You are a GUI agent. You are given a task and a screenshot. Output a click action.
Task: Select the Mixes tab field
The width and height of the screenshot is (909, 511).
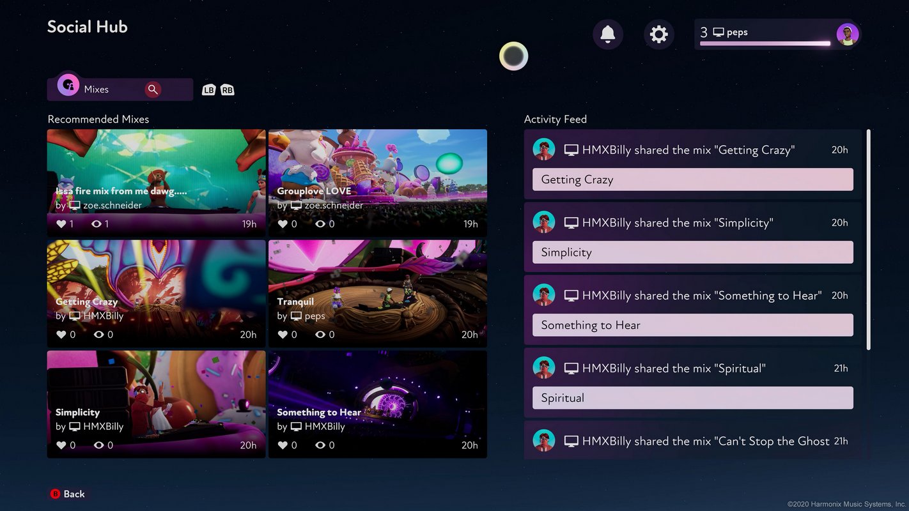112,89
